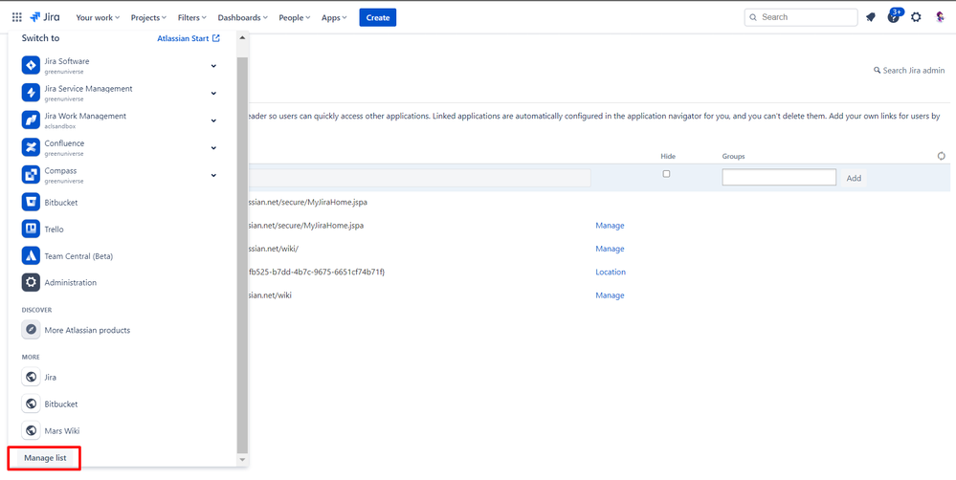Viewport: 956px width, 480px height.
Task: Select Mars Wiki in MORE section
Action: 62,430
